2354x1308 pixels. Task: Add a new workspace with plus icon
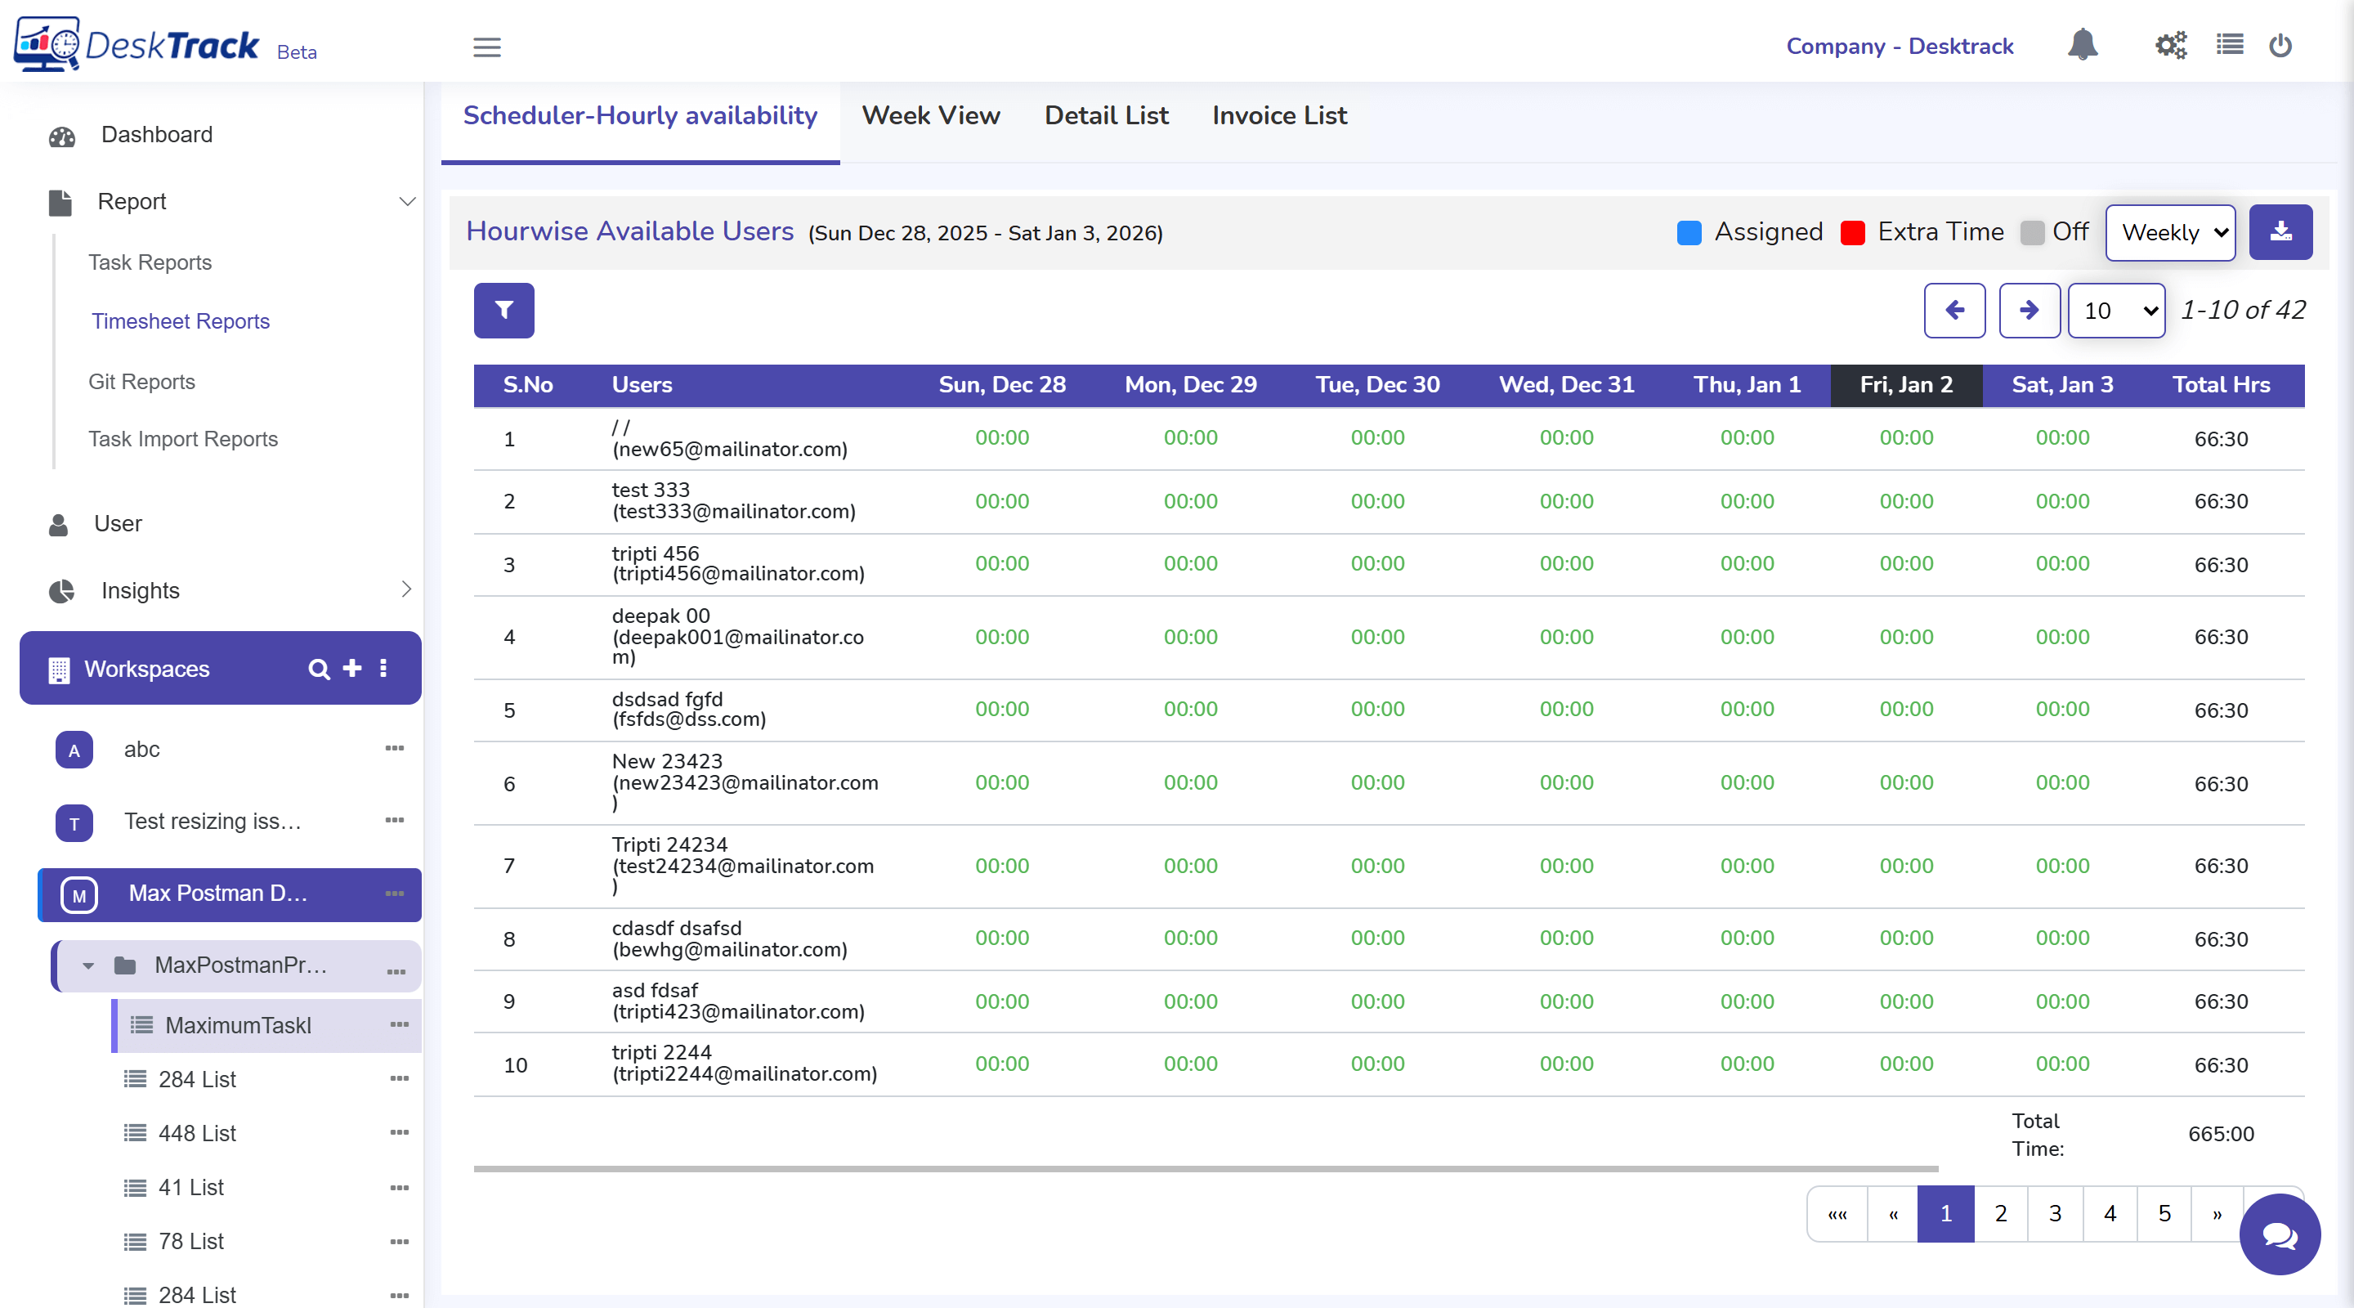coord(351,669)
